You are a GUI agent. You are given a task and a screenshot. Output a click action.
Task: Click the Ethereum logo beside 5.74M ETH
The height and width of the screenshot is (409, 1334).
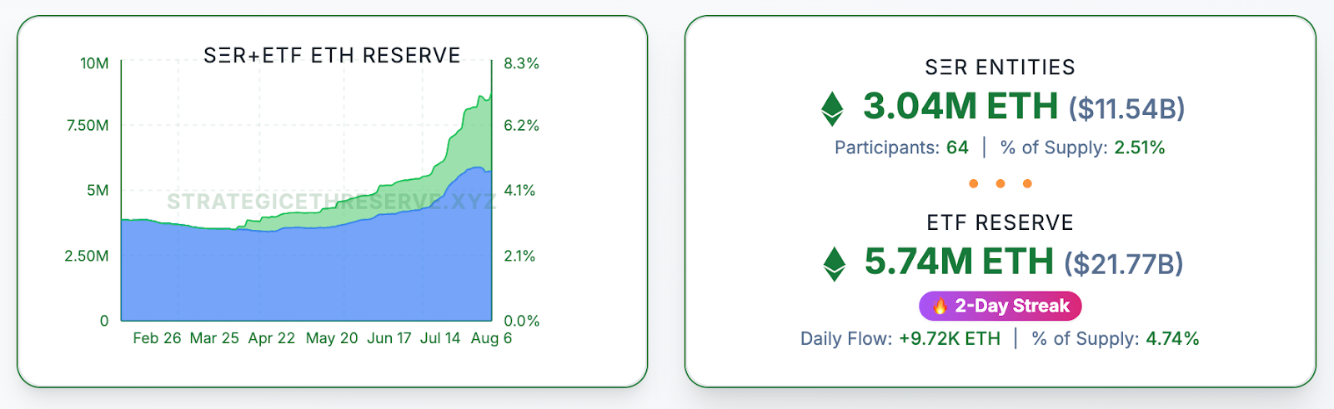(834, 263)
